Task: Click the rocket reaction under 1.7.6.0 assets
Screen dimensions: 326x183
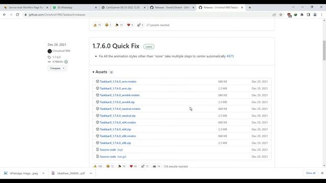Action: (145, 166)
